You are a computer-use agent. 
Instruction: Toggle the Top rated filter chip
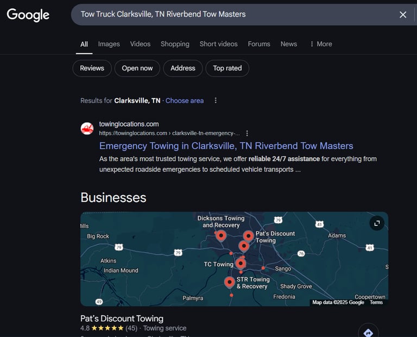tap(227, 68)
